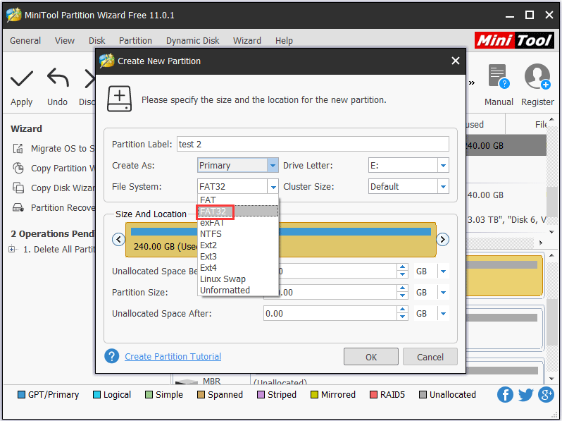
Task: Open unit dropdown for Unallocated Space After
Action: point(443,314)
